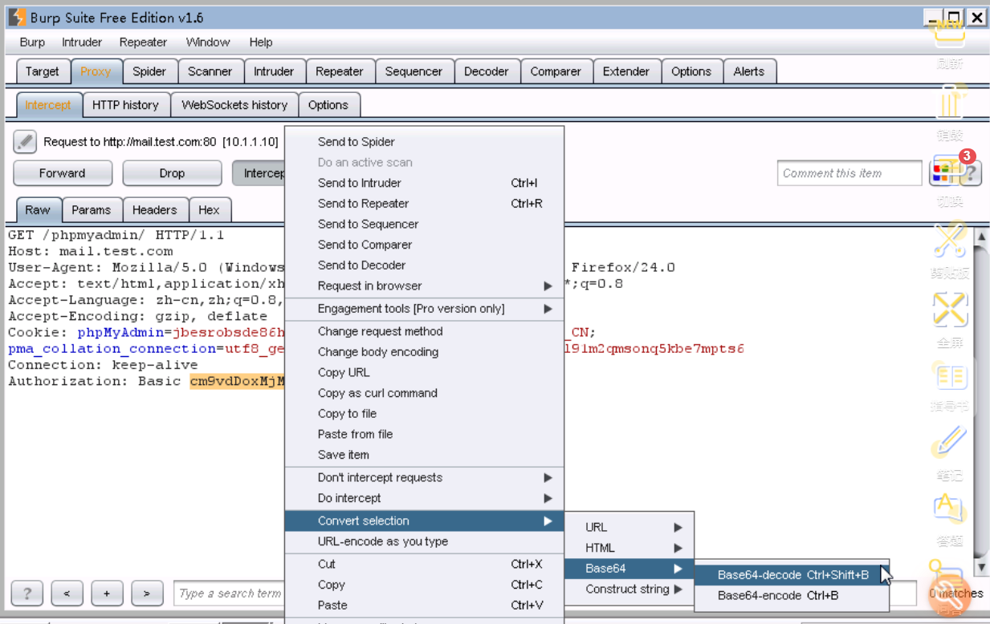Image resolution: width=990 pixels, height=624 pixels.
Task: Expand the Don't intercept requests submenu
Action: tap(425, 477)
